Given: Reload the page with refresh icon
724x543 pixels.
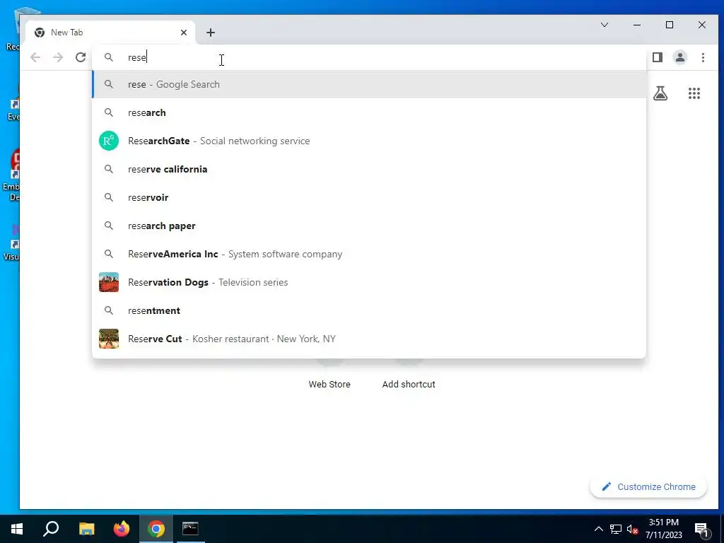Looking at the screenshot, I should point(81,57).
